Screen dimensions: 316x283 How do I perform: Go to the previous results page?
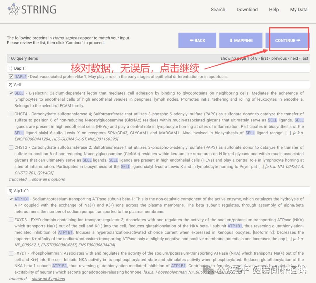tap(279, 58)
